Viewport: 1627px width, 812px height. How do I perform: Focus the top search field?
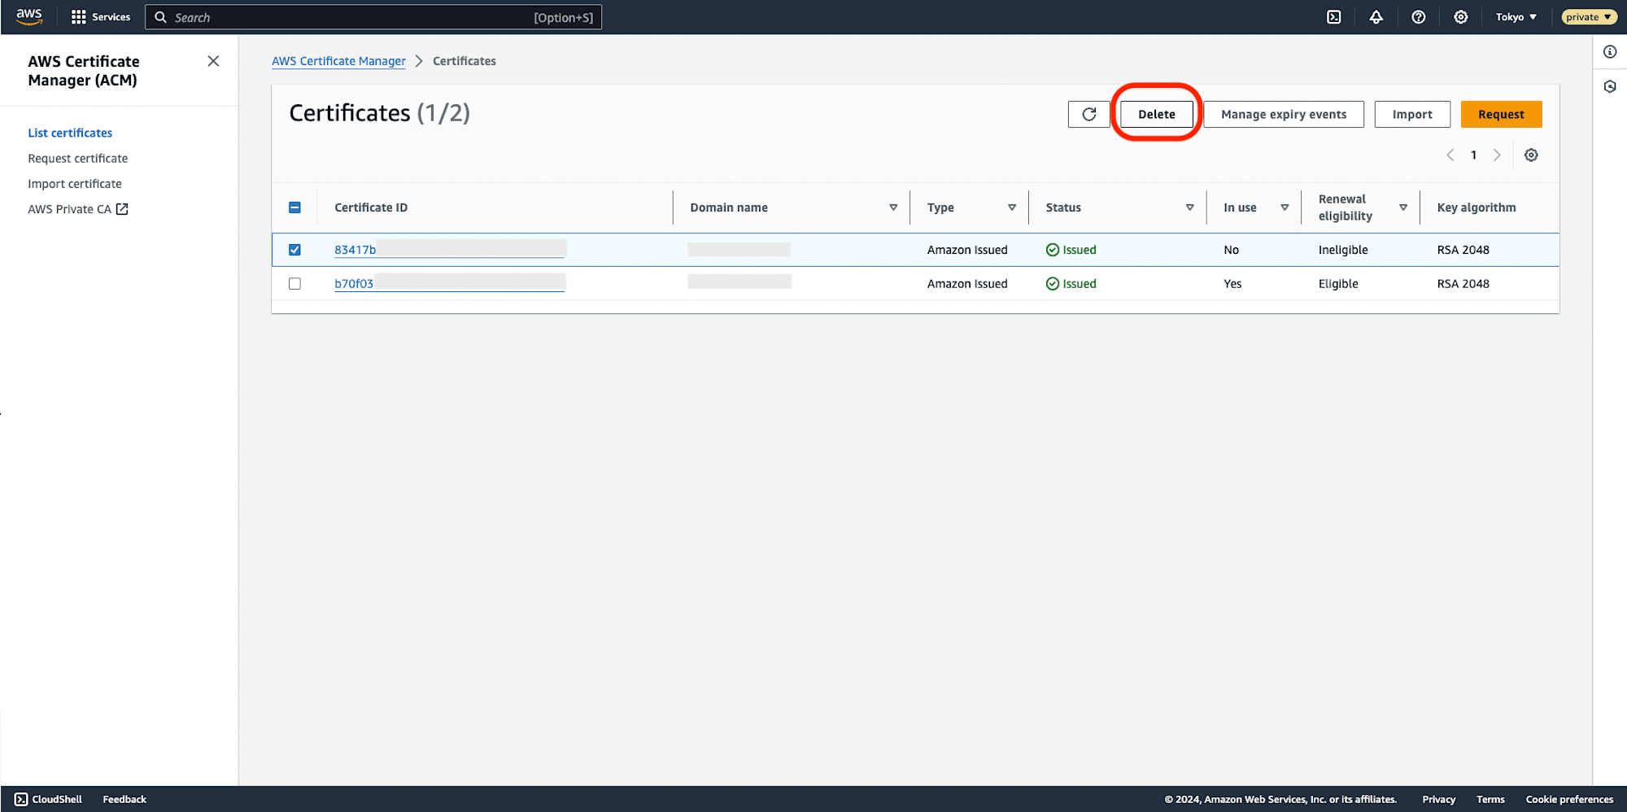[373, 17]
